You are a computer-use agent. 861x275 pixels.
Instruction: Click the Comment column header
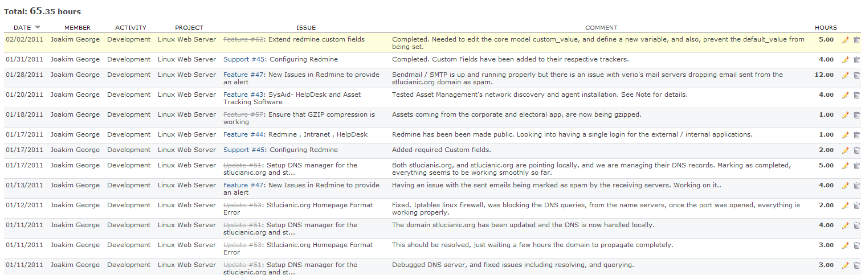601,27
